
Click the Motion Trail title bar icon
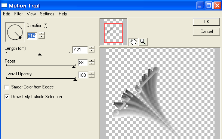click(x=4, y=5)
